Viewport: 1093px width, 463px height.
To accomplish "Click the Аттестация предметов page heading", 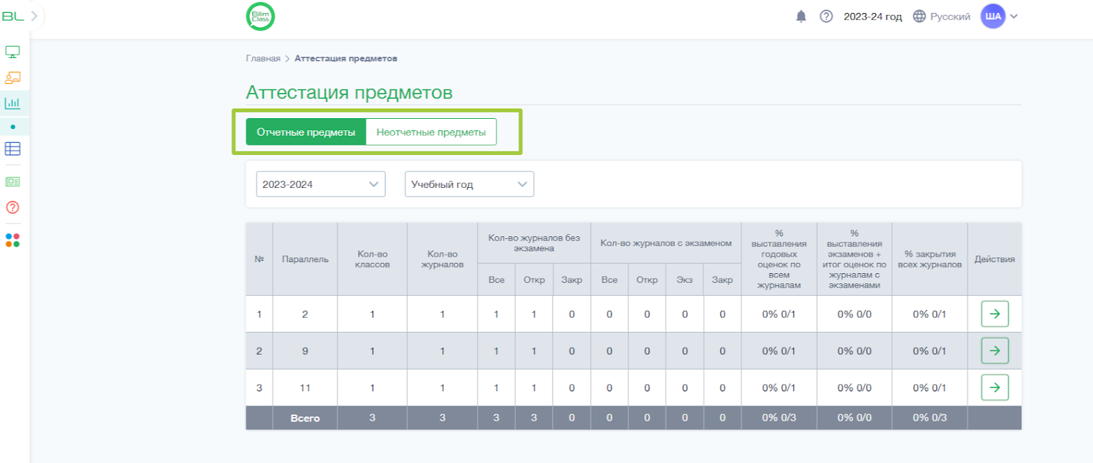I will [x=349, y=92].
